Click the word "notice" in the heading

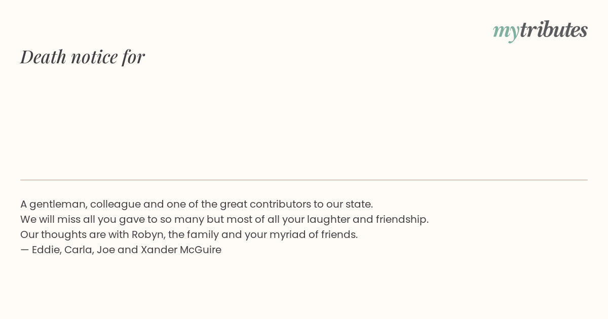click(94, 57)
